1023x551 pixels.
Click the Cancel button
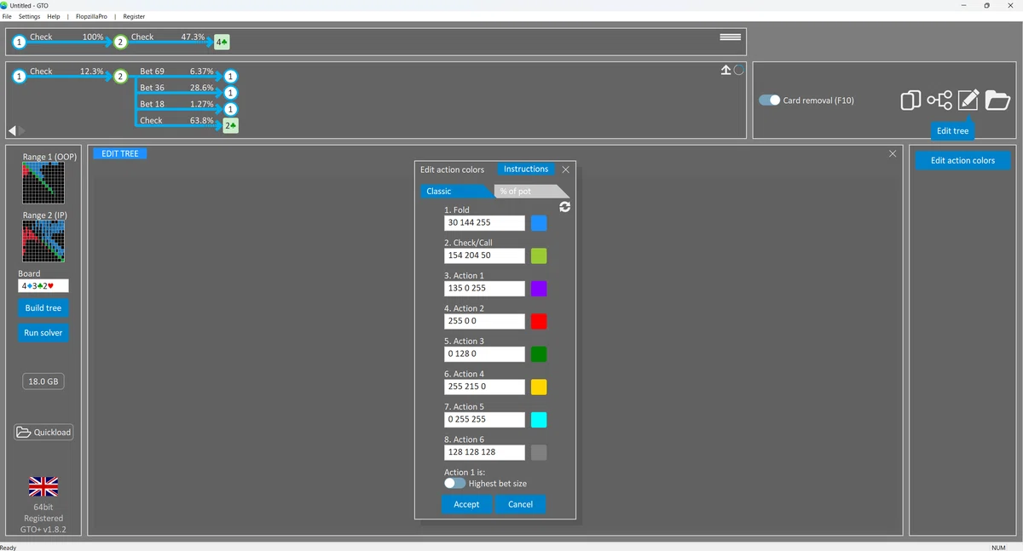coord(520,504)
